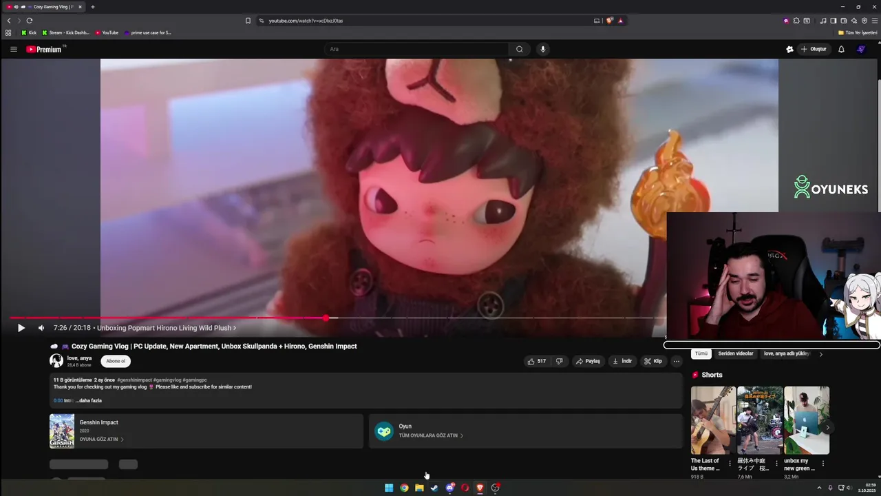Image resolution: width=881 pixels, height=496 pixels.
Task: Start voice search with microphone icon
Action: [x=542, y=49]
